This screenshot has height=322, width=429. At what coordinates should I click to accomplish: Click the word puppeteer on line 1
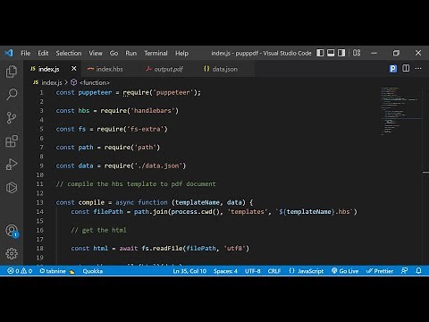pos(95,92)
